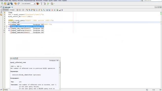Click the green Run Project arrow
The image size is (162, 91).
pyautogui.click(x=48, y=4)
